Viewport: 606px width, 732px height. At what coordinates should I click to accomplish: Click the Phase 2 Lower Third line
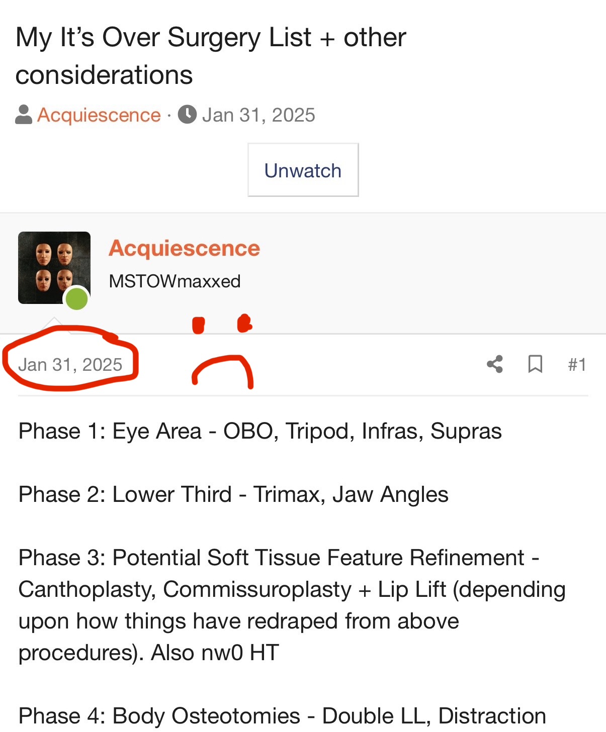tap(233, 494)
